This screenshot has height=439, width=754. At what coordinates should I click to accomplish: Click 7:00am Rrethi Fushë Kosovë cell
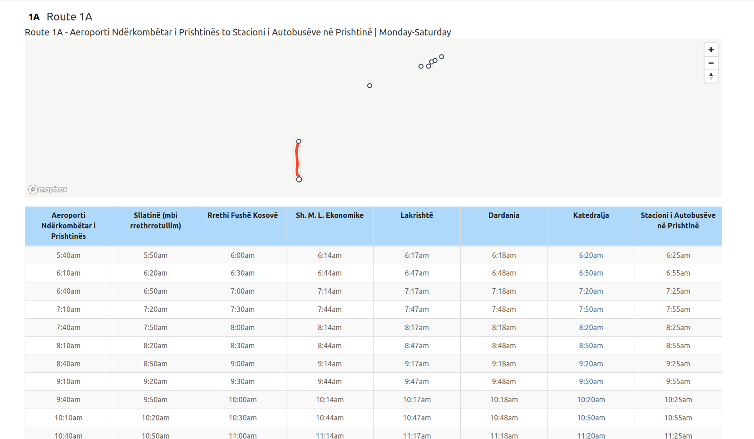click(x=243, y=291)
